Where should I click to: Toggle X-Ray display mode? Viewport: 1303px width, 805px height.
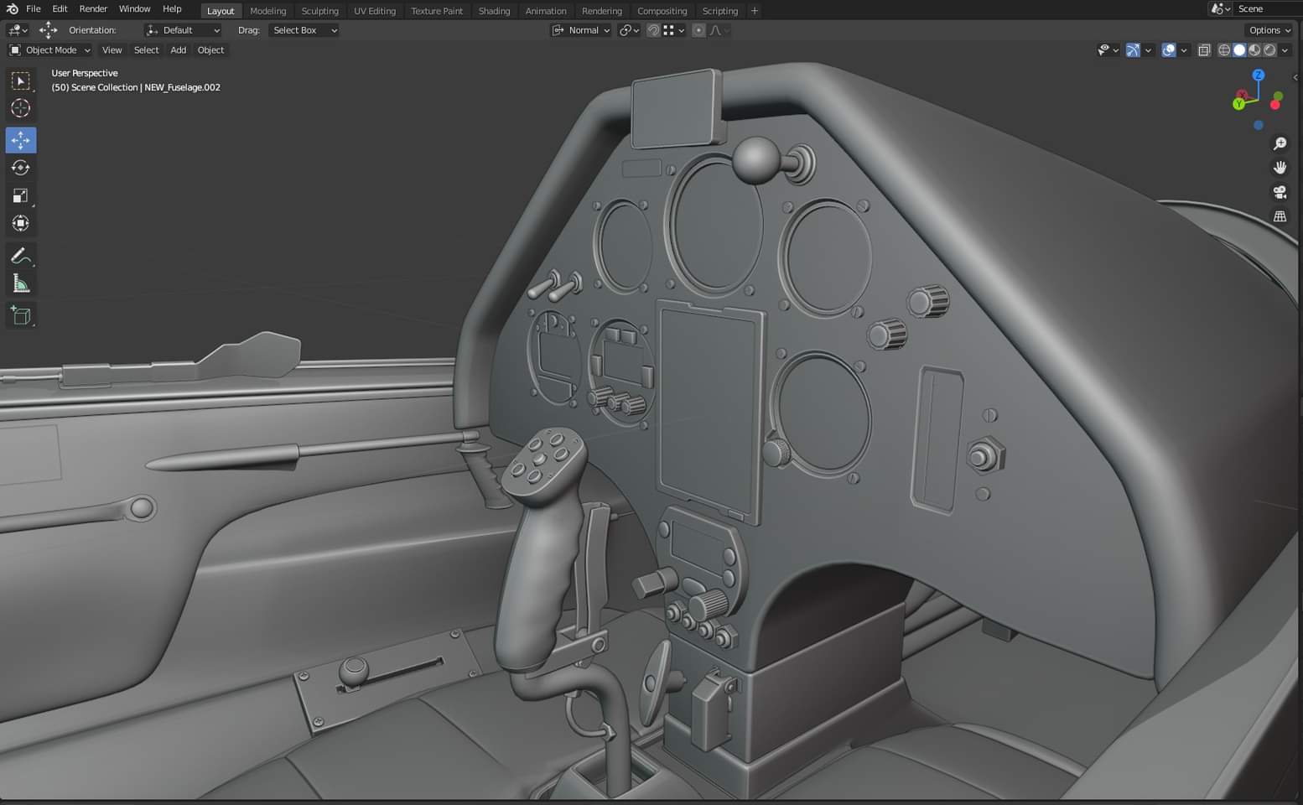coord(1204,50)
